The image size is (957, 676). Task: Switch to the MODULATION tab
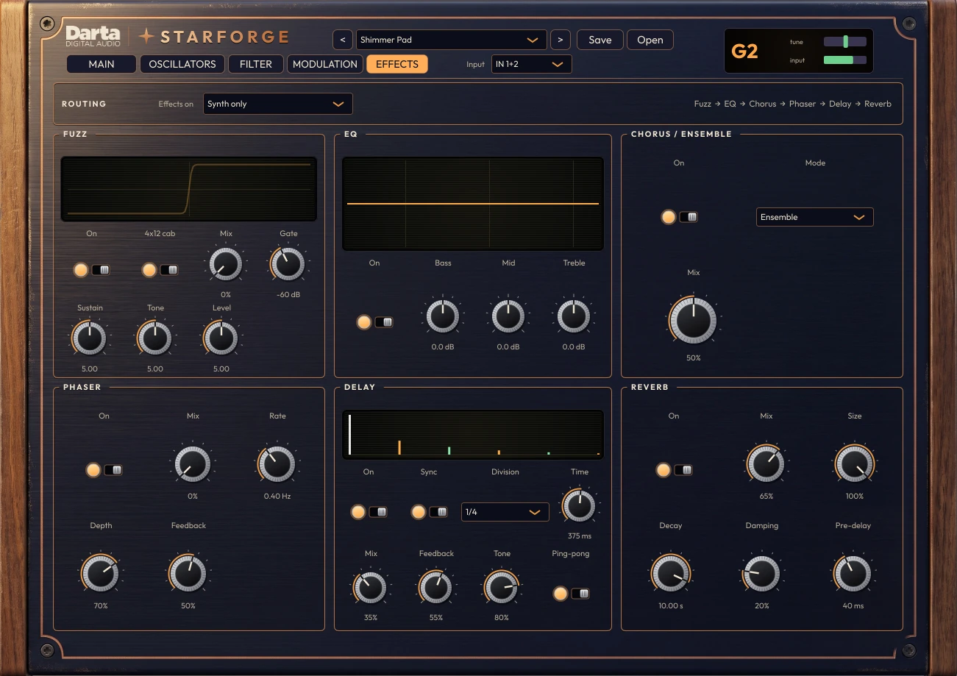click(x=325, y=64)
